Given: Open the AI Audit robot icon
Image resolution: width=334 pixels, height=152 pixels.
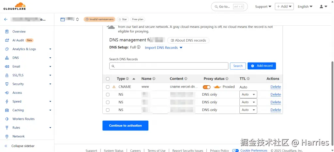Looking at the screenshot, I should click(x=7, y=40).
